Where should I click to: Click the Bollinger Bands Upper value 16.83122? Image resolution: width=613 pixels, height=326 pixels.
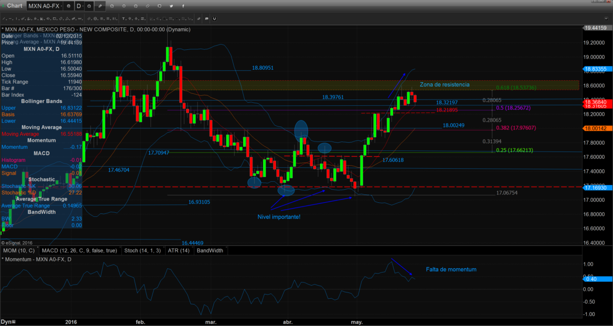pos(71,108)
